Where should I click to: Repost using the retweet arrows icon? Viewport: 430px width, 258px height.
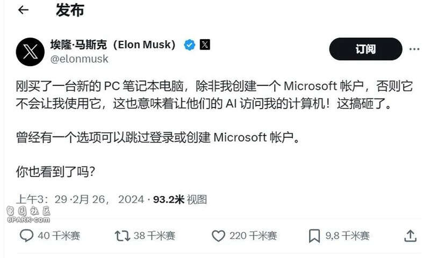123,236
